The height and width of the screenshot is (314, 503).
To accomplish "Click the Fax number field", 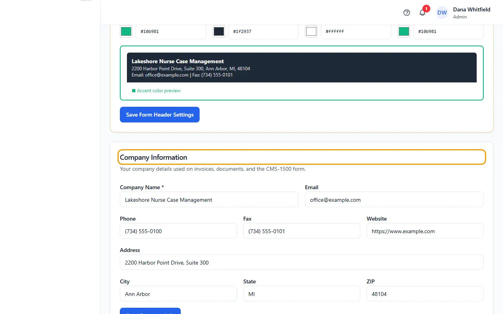I will point(302,231).
